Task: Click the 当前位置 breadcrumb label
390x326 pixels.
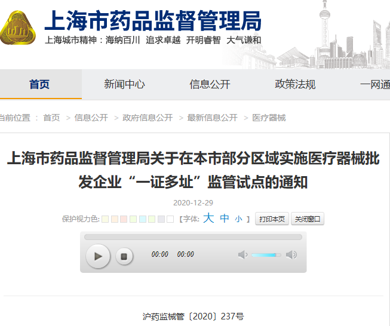Action: (15, 118)
